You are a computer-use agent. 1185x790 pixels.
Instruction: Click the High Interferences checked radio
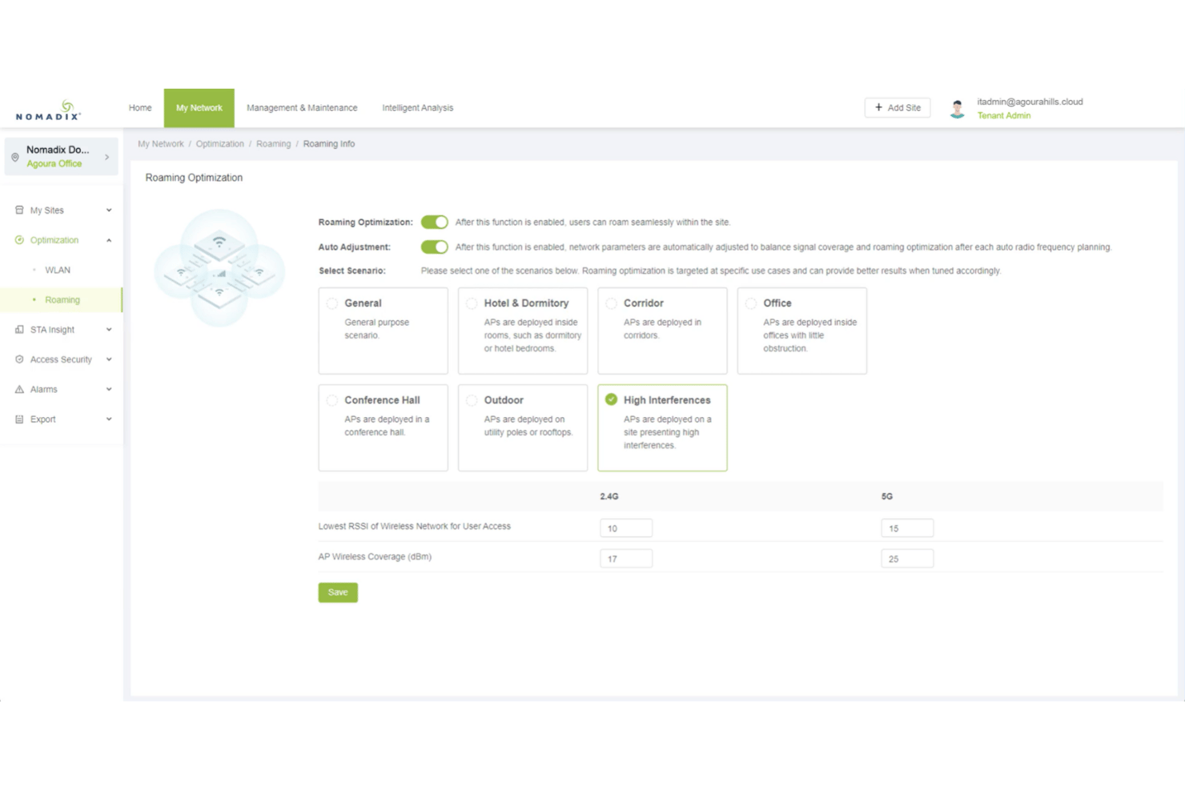pyautogui.click(x=611, y=399)
